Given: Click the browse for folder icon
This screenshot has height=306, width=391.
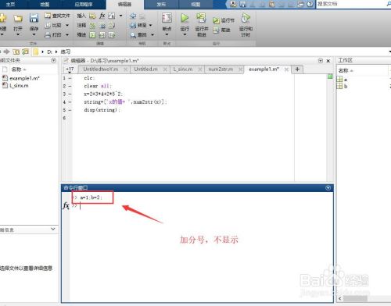Looking at the screenshot, I should click(x=26, y=52).
